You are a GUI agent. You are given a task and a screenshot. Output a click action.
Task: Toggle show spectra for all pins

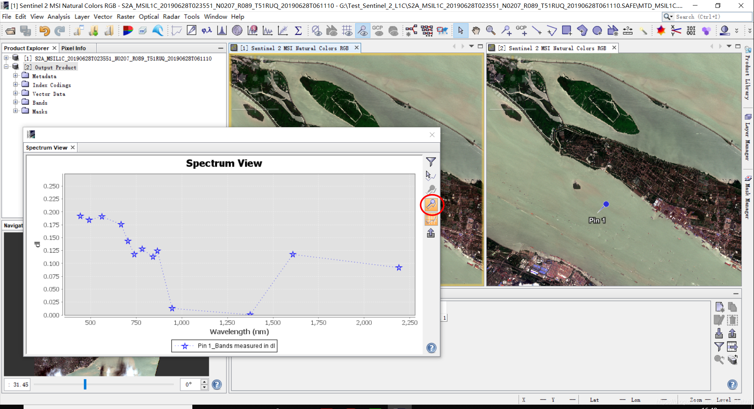(431, 205)
